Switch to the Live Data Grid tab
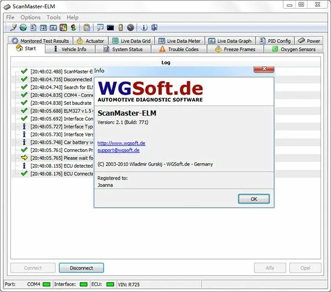 click(131, 41)
